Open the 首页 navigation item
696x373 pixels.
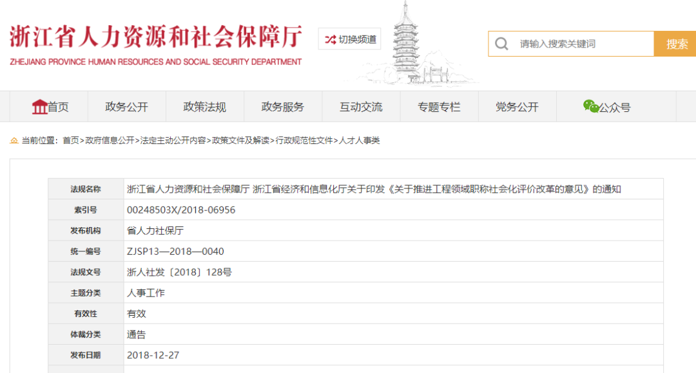coord(50,107)
